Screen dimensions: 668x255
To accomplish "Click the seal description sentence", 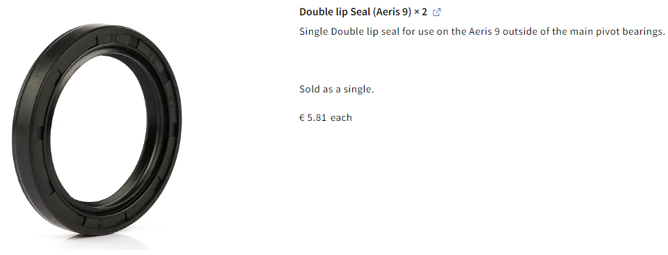I will pos(482,31).
